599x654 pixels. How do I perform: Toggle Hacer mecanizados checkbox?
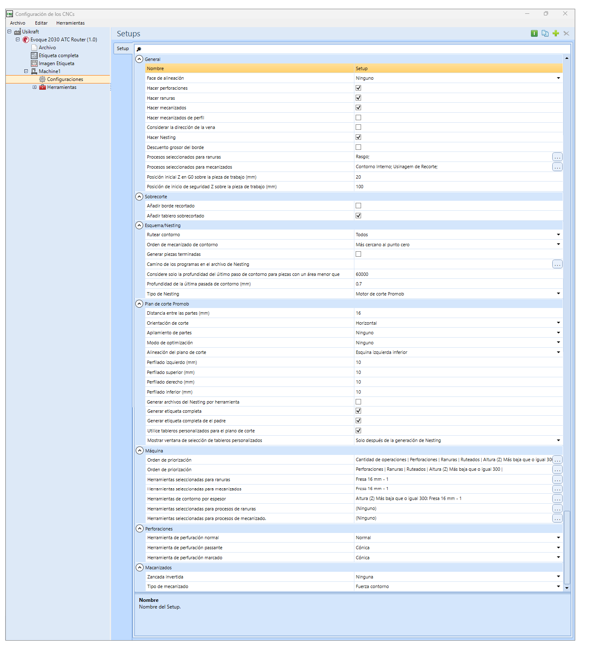coord(358,108)
